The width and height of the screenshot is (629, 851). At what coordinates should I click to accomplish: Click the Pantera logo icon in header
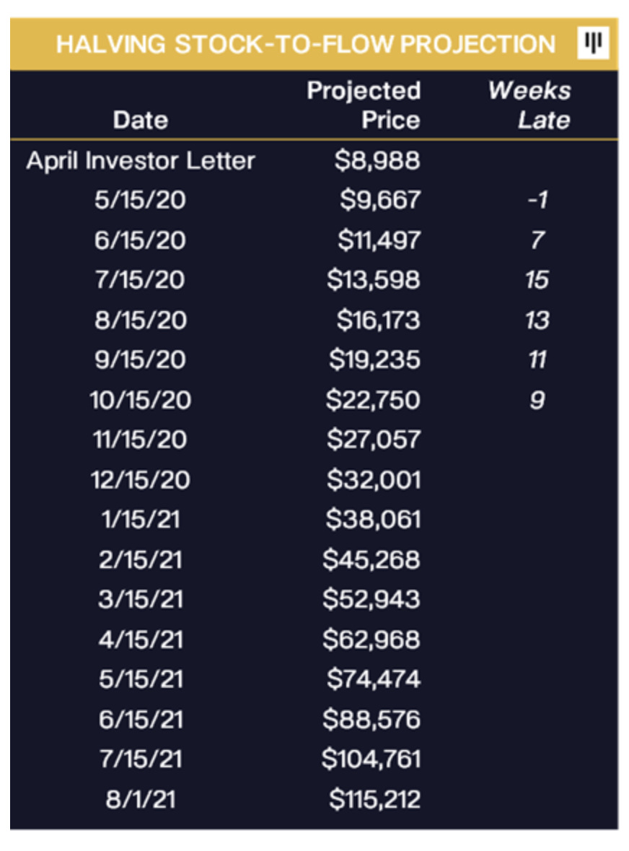(593, 43)
